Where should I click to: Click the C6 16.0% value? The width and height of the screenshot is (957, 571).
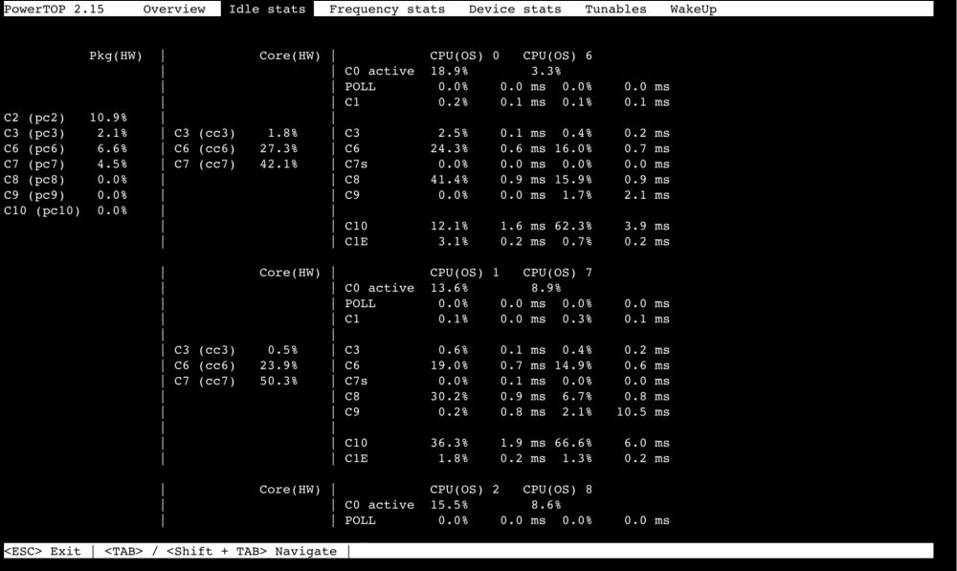(x=573, y=149)
